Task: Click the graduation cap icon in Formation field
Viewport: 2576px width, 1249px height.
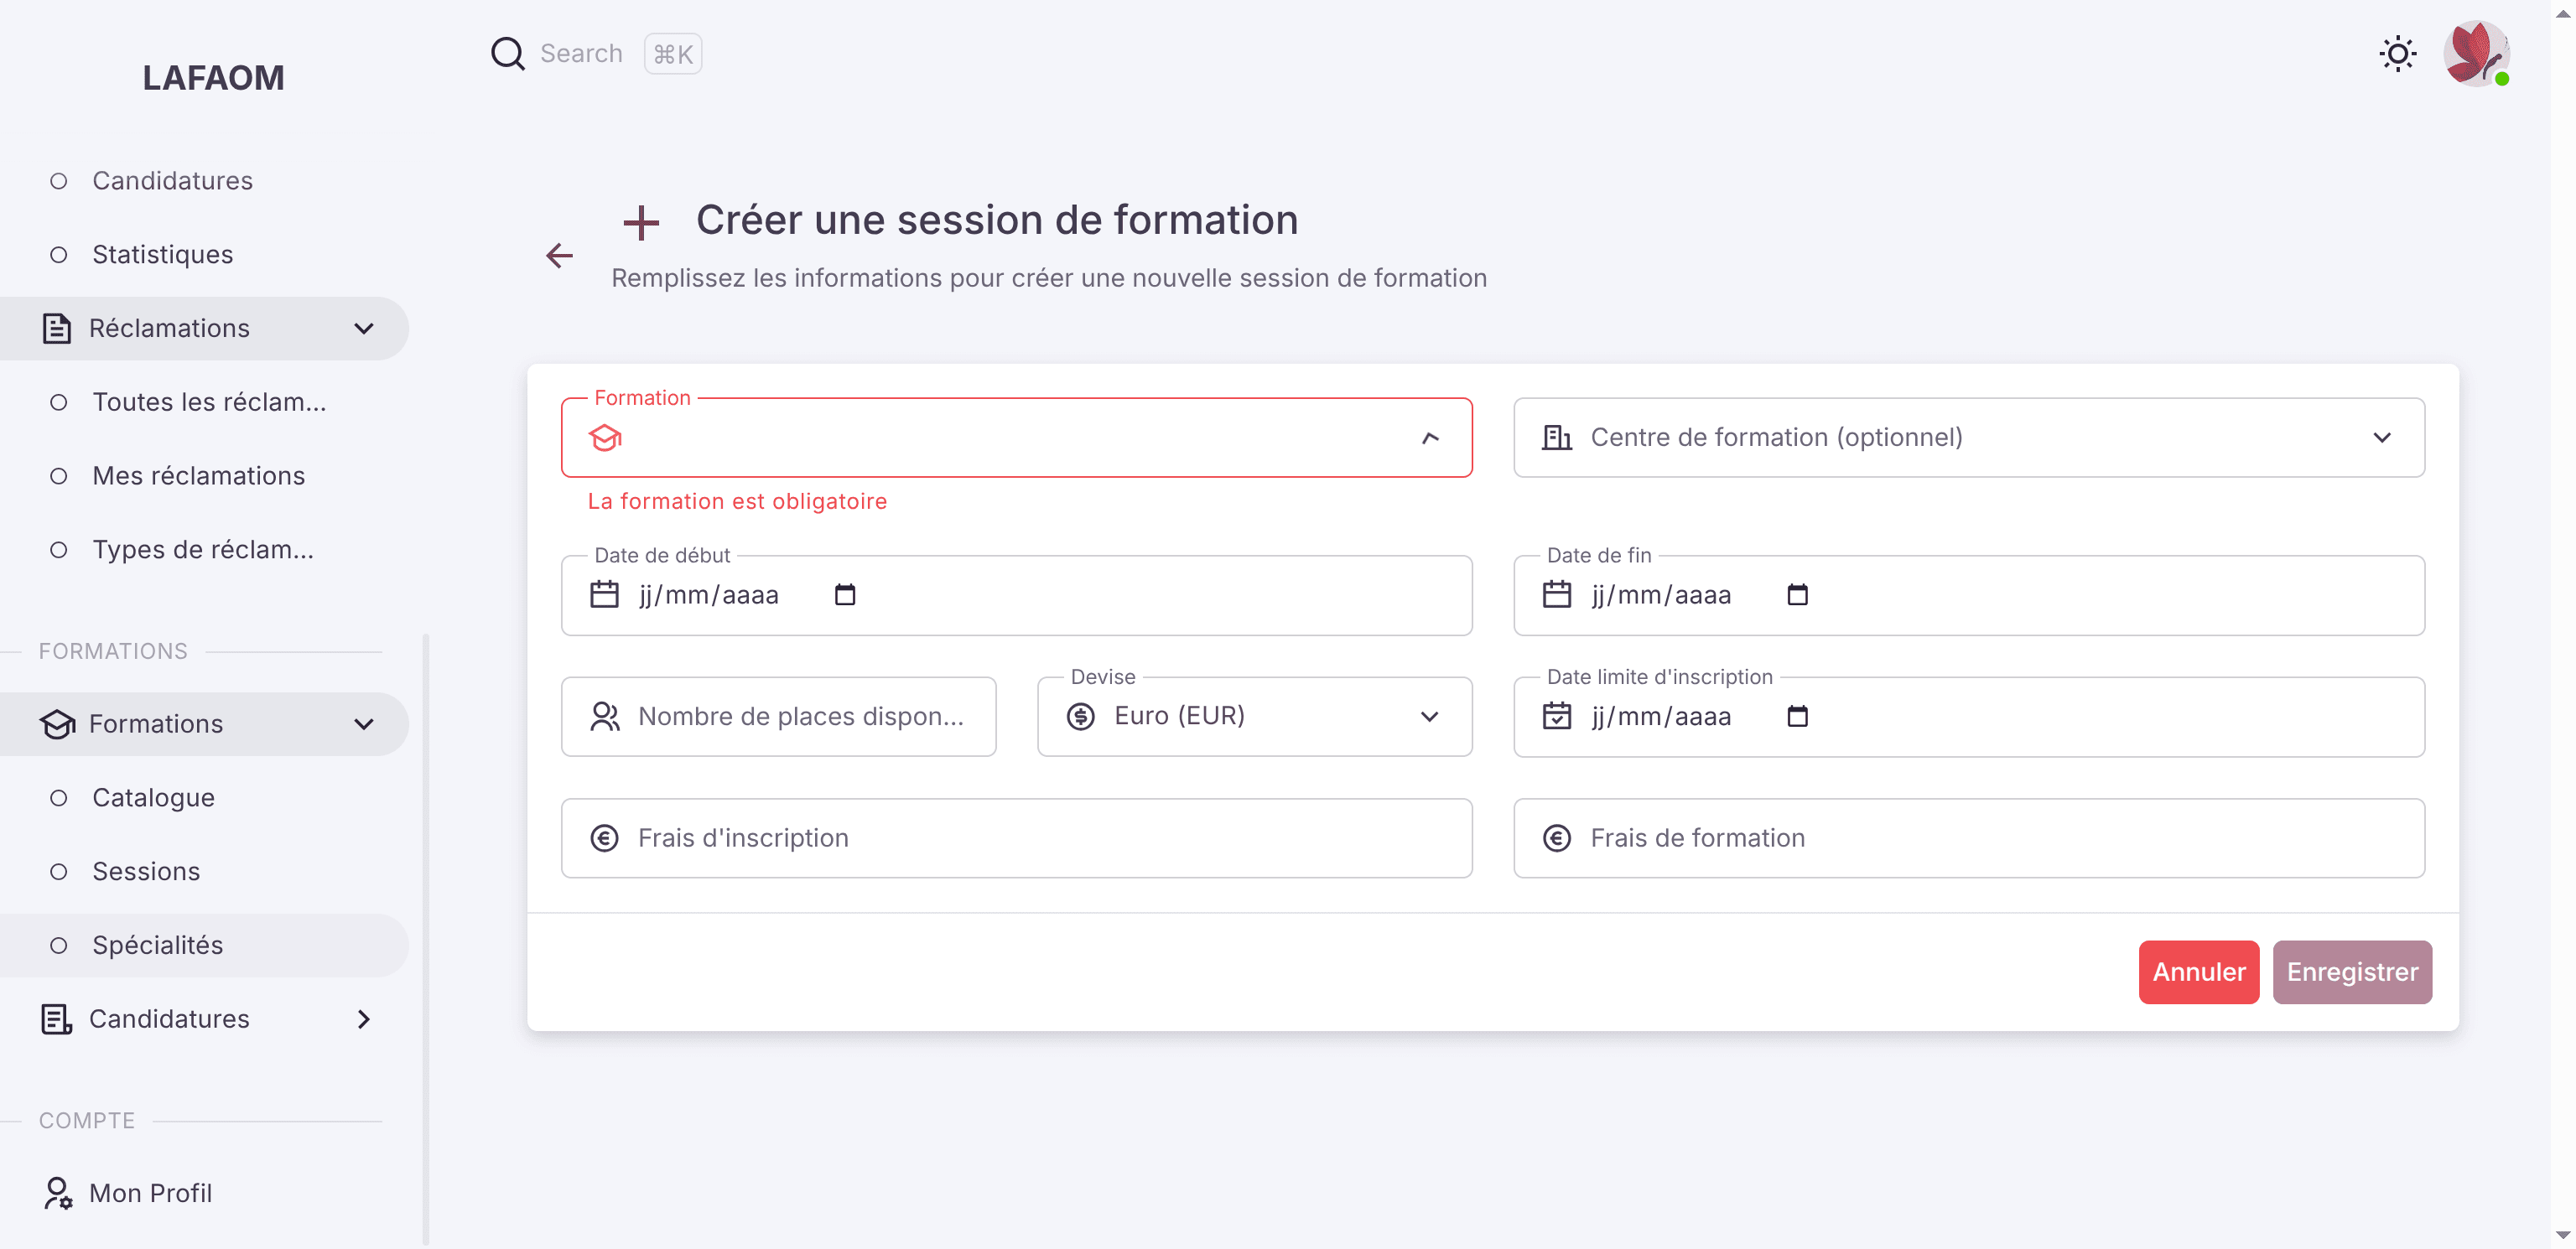Action: 605,438
